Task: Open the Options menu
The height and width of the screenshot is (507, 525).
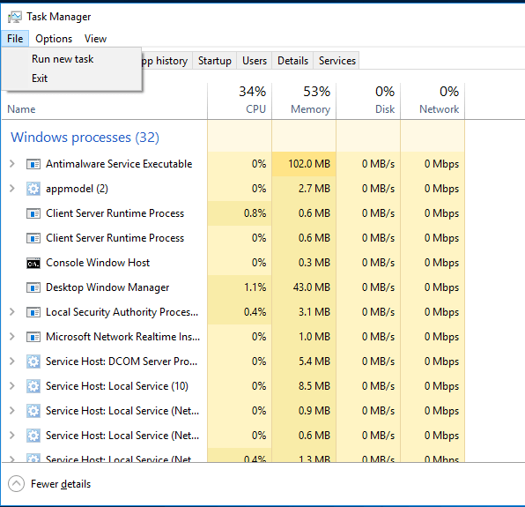Action: tap(54, 39)
